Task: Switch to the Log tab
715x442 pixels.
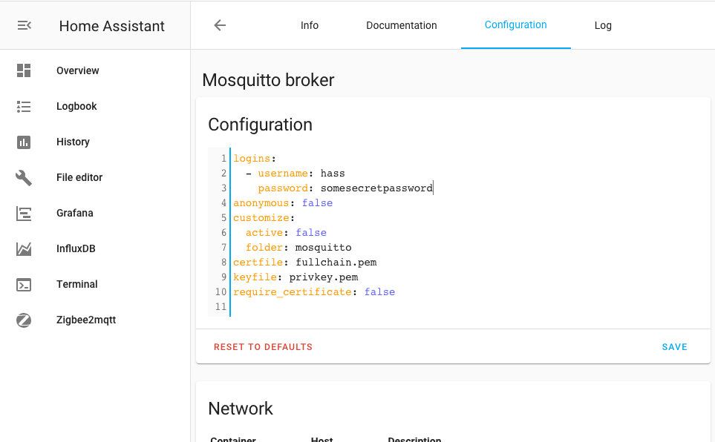Action: tap(603, 25)
